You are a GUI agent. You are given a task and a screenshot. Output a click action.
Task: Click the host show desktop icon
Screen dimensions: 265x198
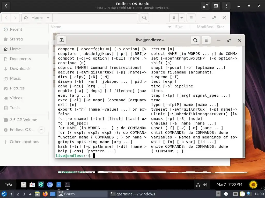53,194
